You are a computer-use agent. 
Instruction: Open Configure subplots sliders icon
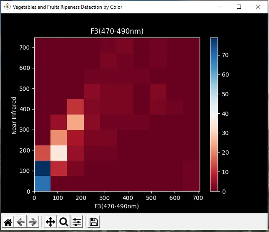pos(77,222)
